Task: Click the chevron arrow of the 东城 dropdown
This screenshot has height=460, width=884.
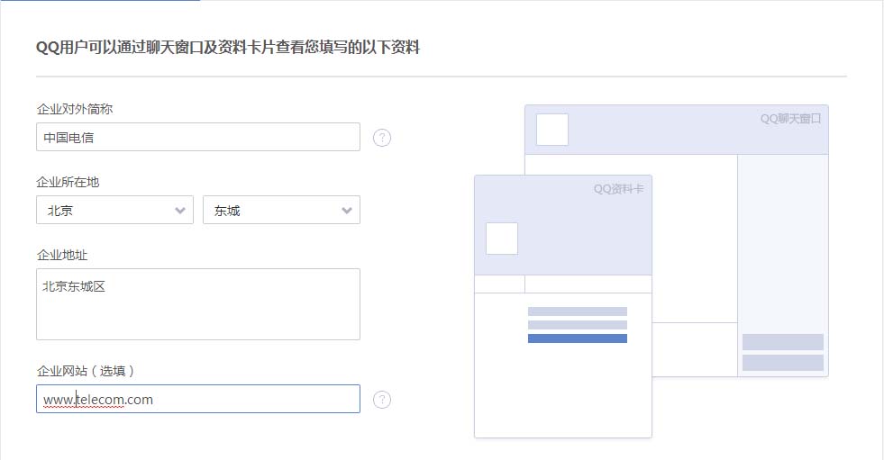Action: pyautogui.click(x=347, y=211)
